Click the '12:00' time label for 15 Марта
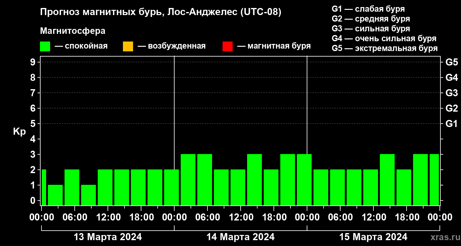Image resolution: width=461 pixels, height=246 pixels. [373, 217]
